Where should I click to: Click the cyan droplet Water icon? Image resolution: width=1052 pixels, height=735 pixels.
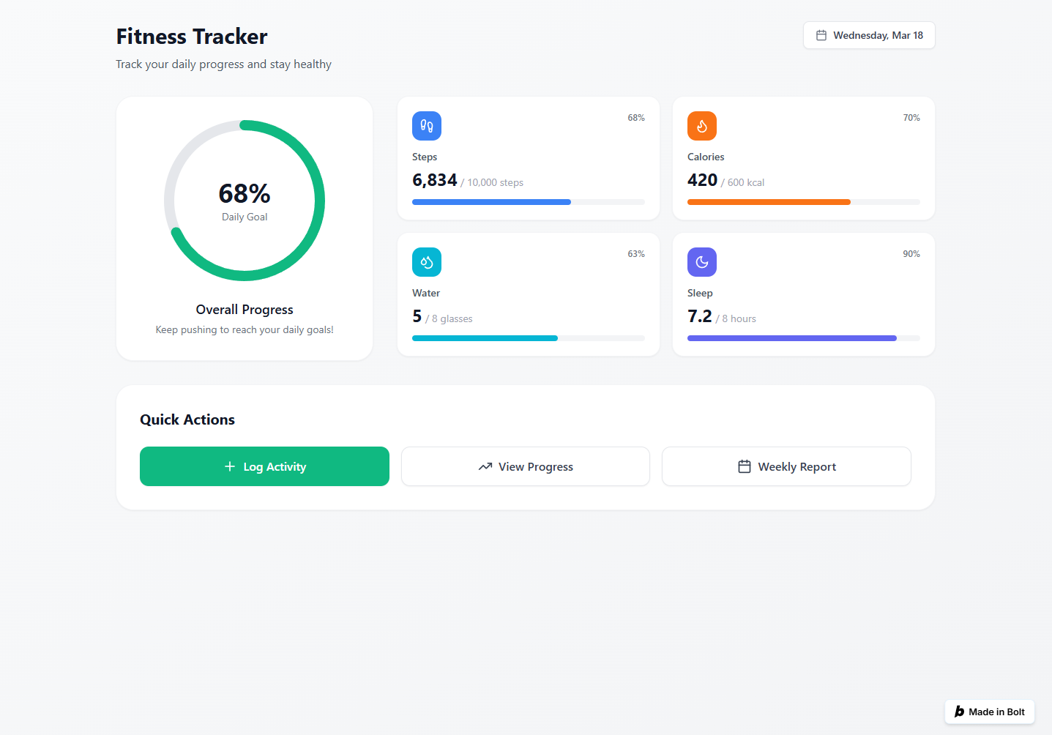coord(427,262)
